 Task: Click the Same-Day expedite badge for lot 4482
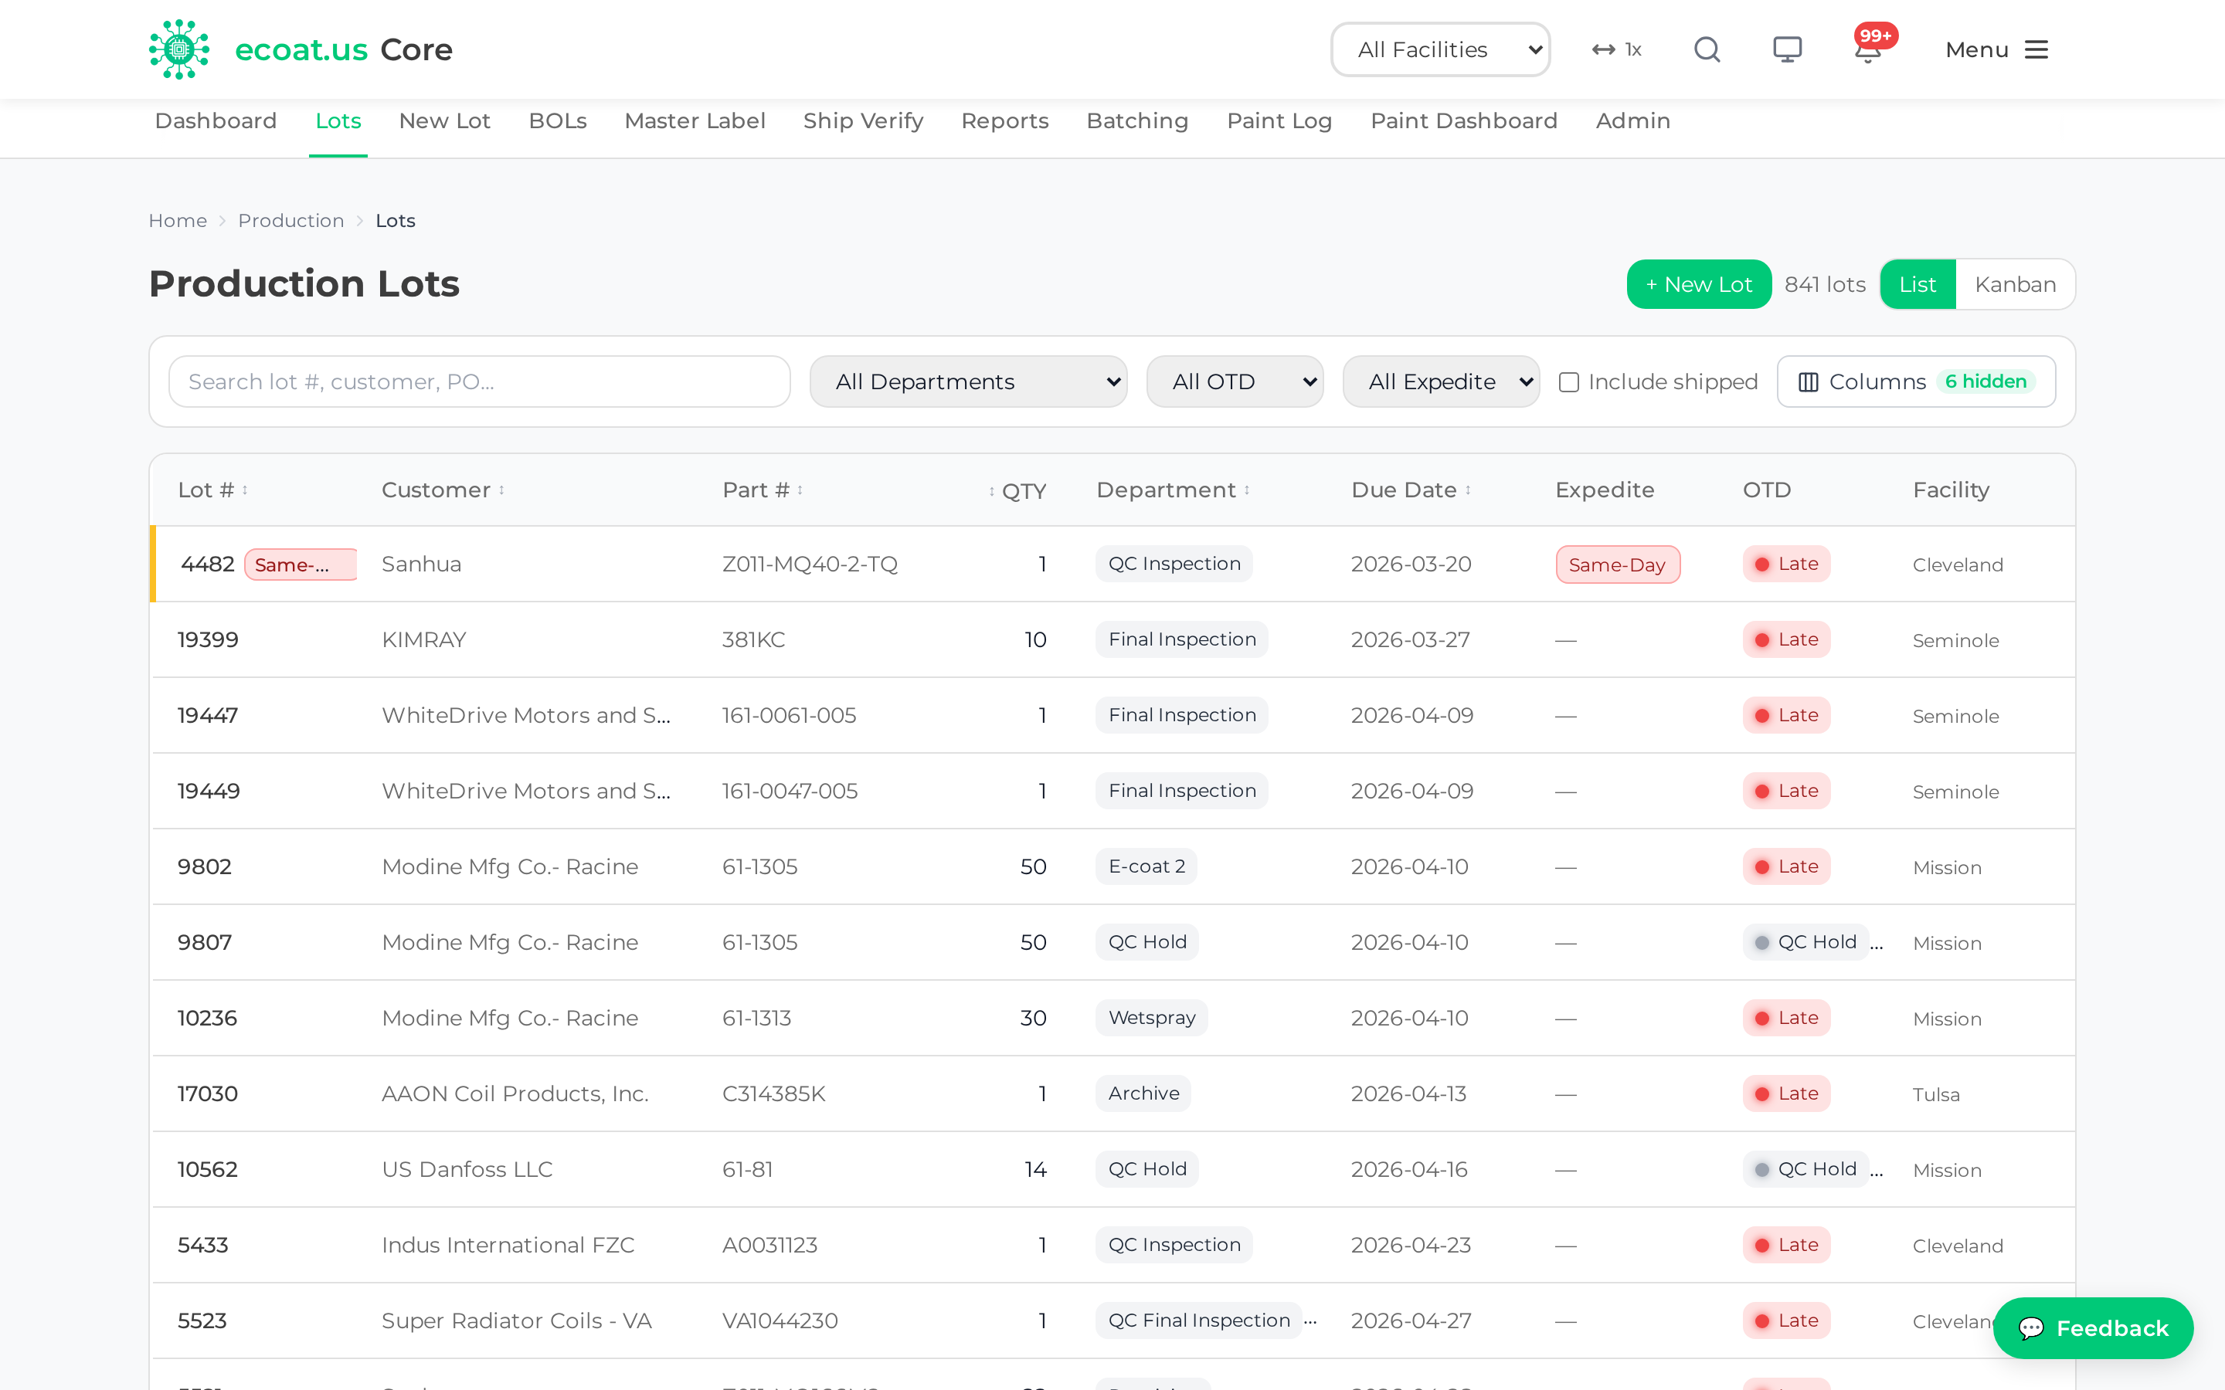point(1617,564)
